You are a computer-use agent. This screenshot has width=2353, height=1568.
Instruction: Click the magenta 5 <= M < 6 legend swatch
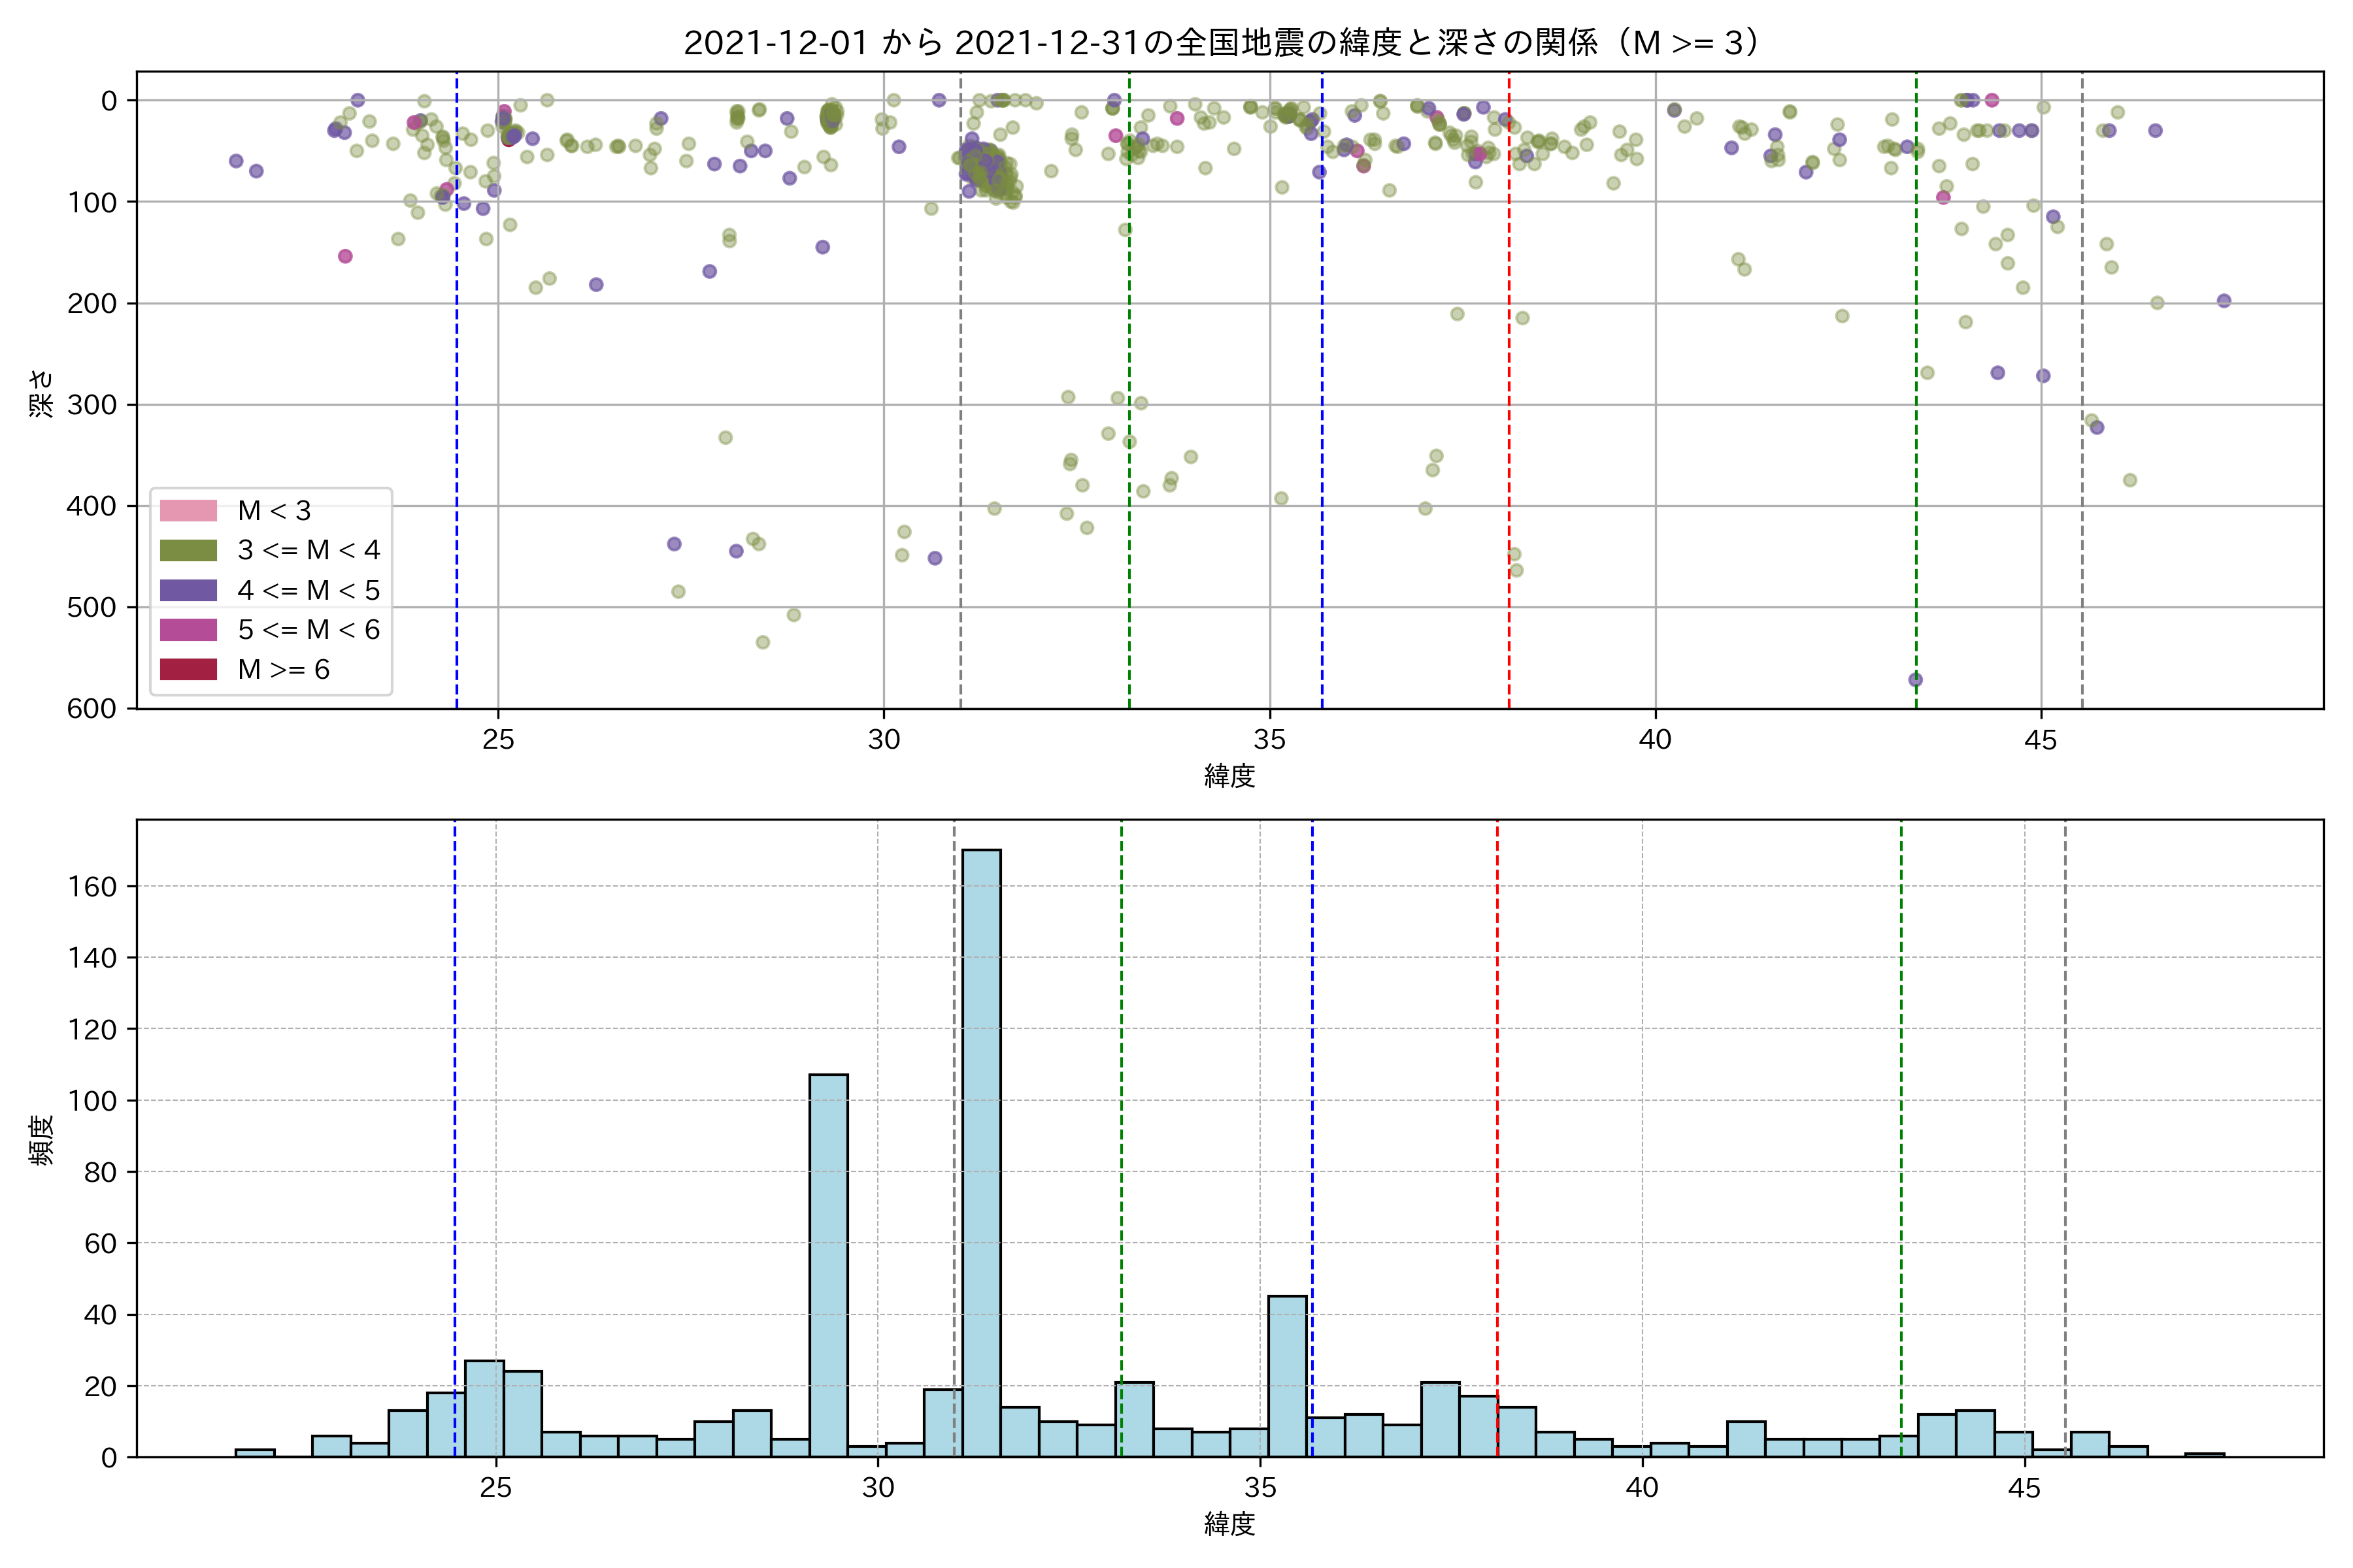pos(188,630)
